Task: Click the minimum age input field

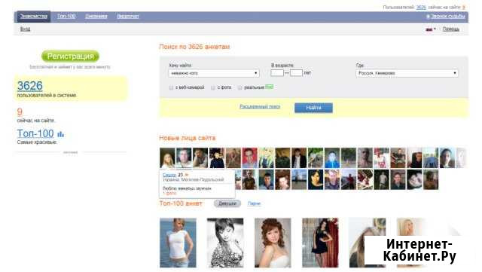Action: pos(277,73)
